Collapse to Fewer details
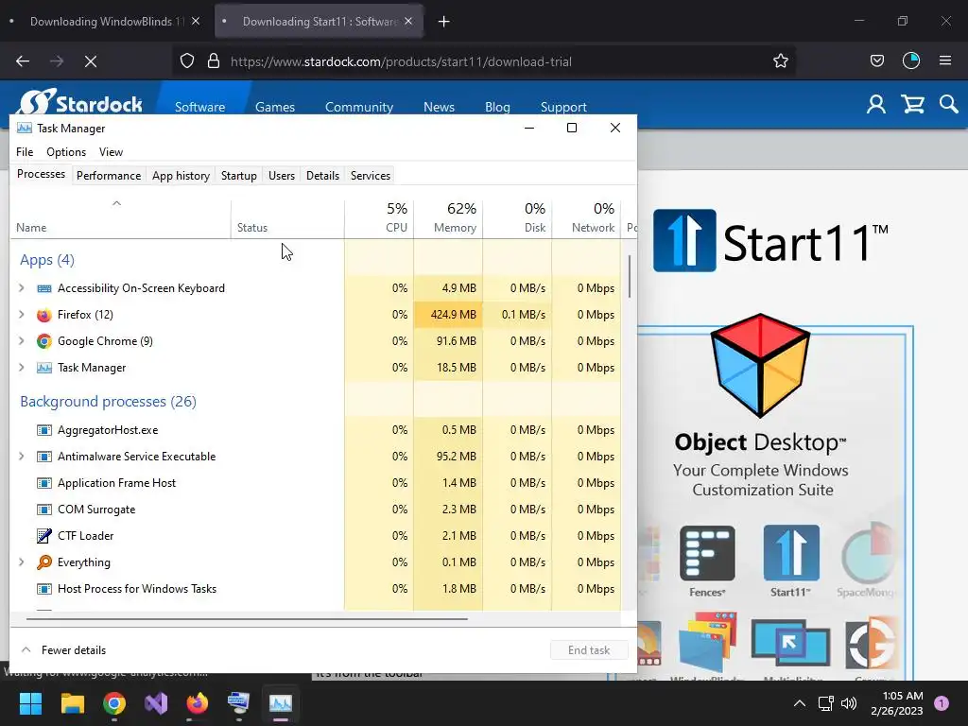Viewport: 968px width, 726px height. tap(63, 650)
